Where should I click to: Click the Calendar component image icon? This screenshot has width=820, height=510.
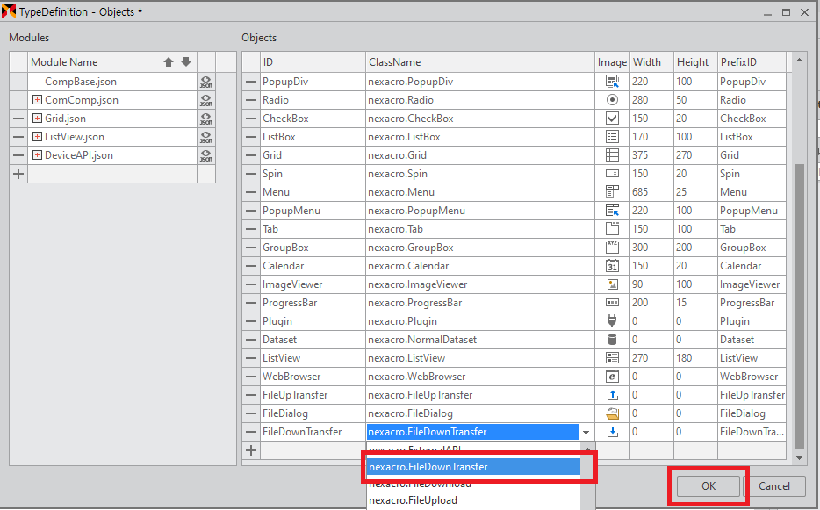pyautogui.click(x=612, y=266)
